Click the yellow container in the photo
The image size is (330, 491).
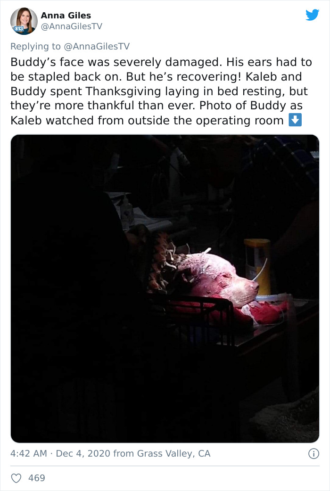click(257, 266)
